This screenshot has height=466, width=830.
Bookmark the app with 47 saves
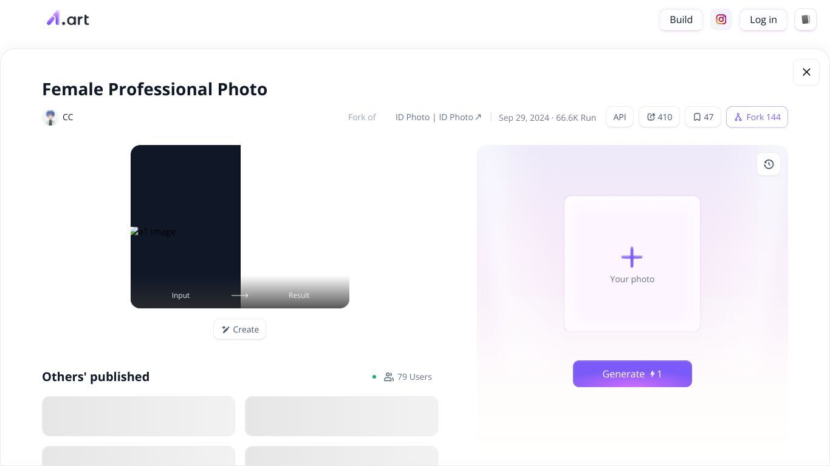pyautogui.click(x=703, y=117)
